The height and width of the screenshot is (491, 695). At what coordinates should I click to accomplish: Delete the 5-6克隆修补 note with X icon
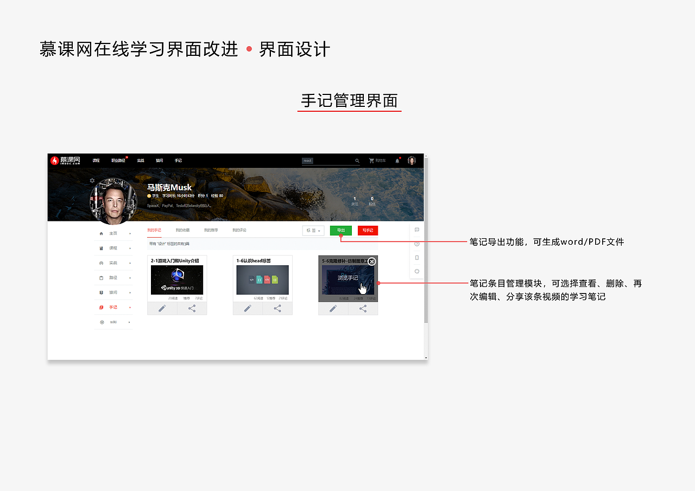point(372,262)
